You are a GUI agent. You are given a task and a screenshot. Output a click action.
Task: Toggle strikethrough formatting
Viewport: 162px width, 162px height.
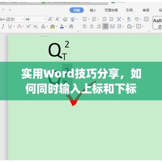(19, 27)
